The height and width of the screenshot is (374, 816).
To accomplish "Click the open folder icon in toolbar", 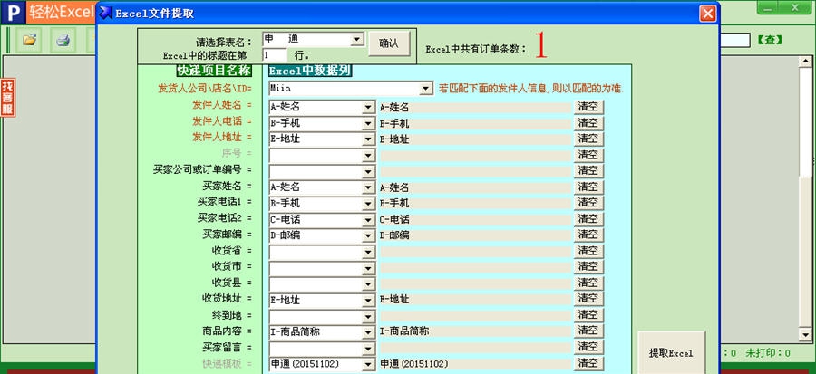I will pos(29,40).
